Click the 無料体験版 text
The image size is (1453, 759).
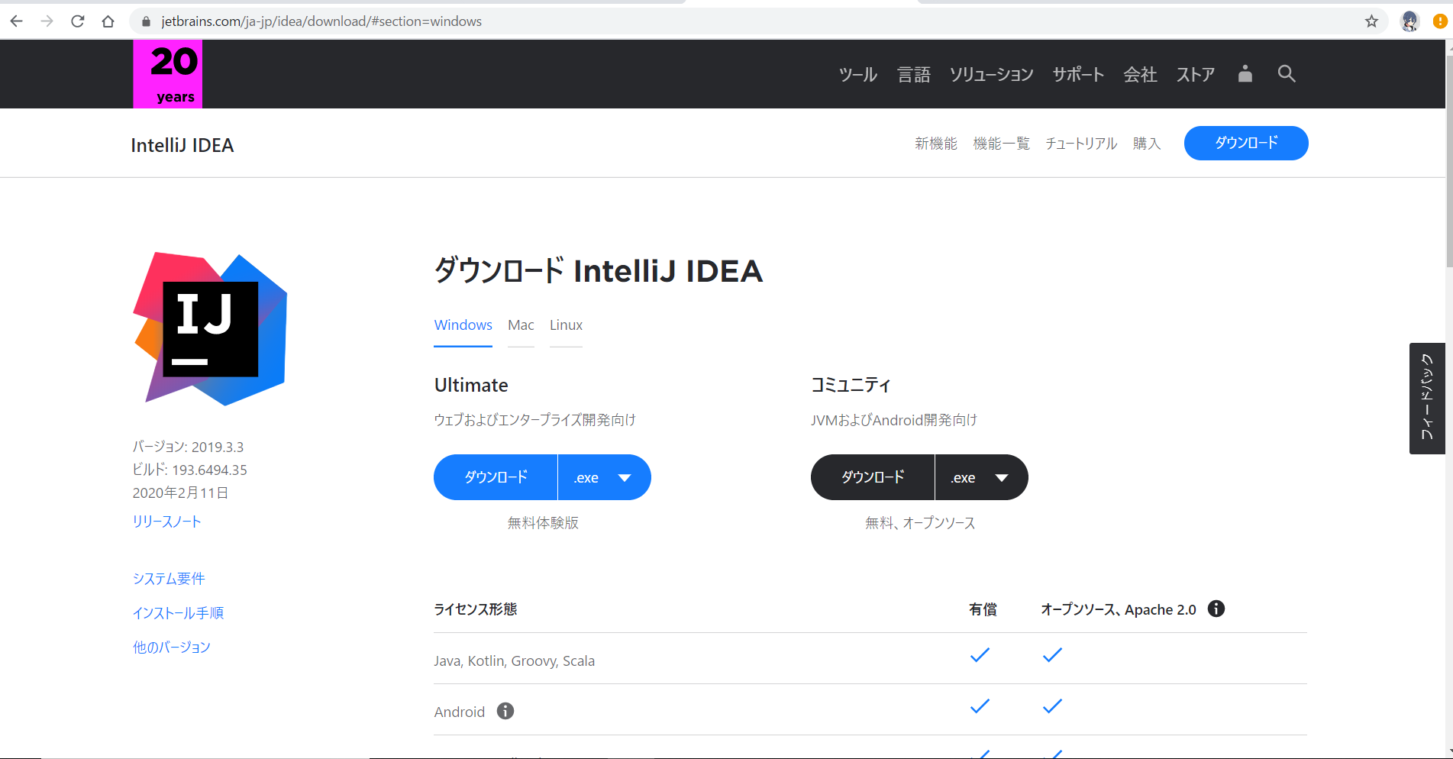pyautogui.click(x=543, y=523)
